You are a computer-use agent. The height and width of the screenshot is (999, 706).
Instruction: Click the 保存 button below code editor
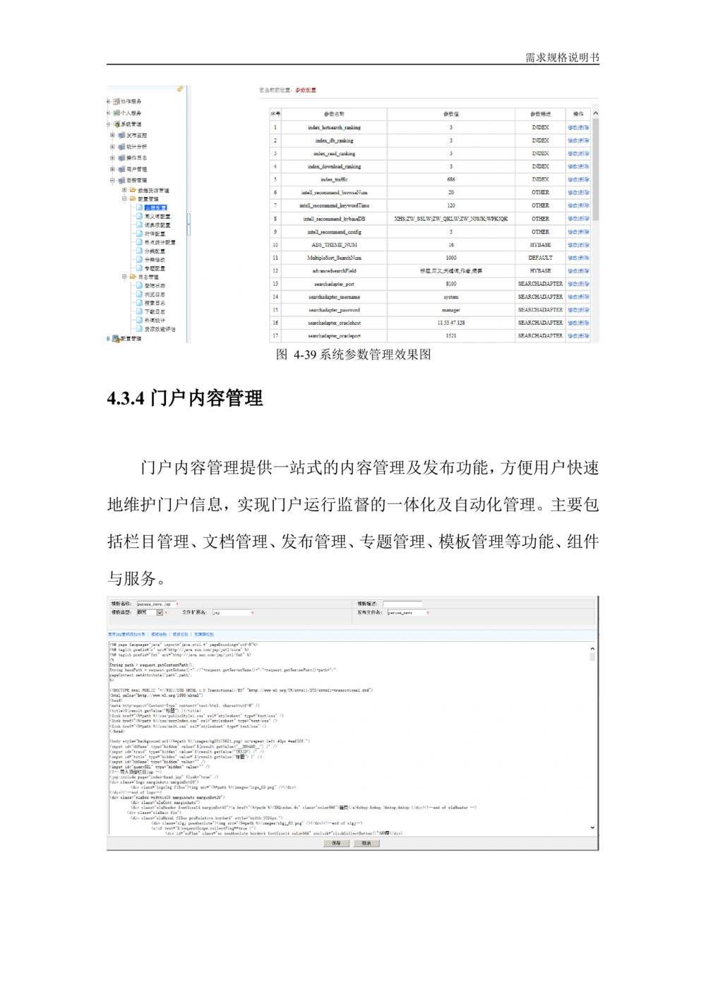pyautogui.click(x=336, y=843)
